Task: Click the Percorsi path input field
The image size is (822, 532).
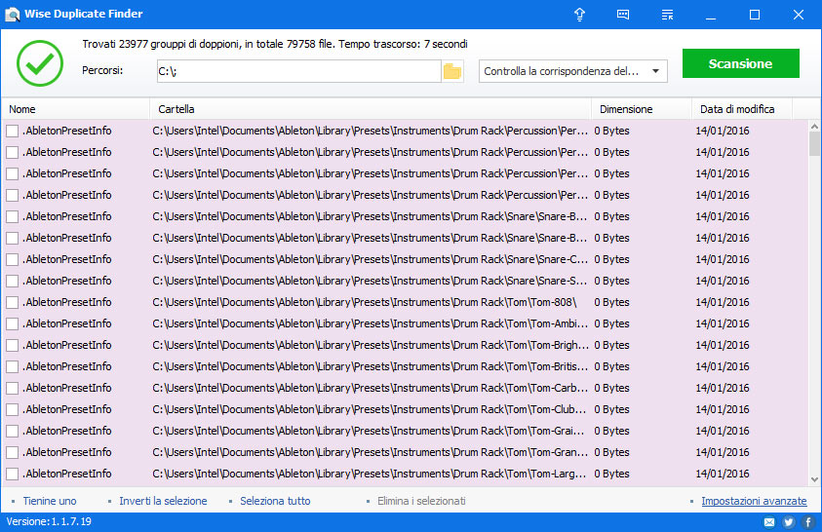Action: 297,71
